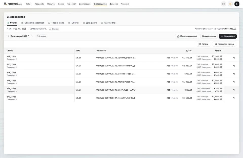Open Документ link for 143/2026
The height and width of the screenshot is (158, 243).
tap(12, 100)
